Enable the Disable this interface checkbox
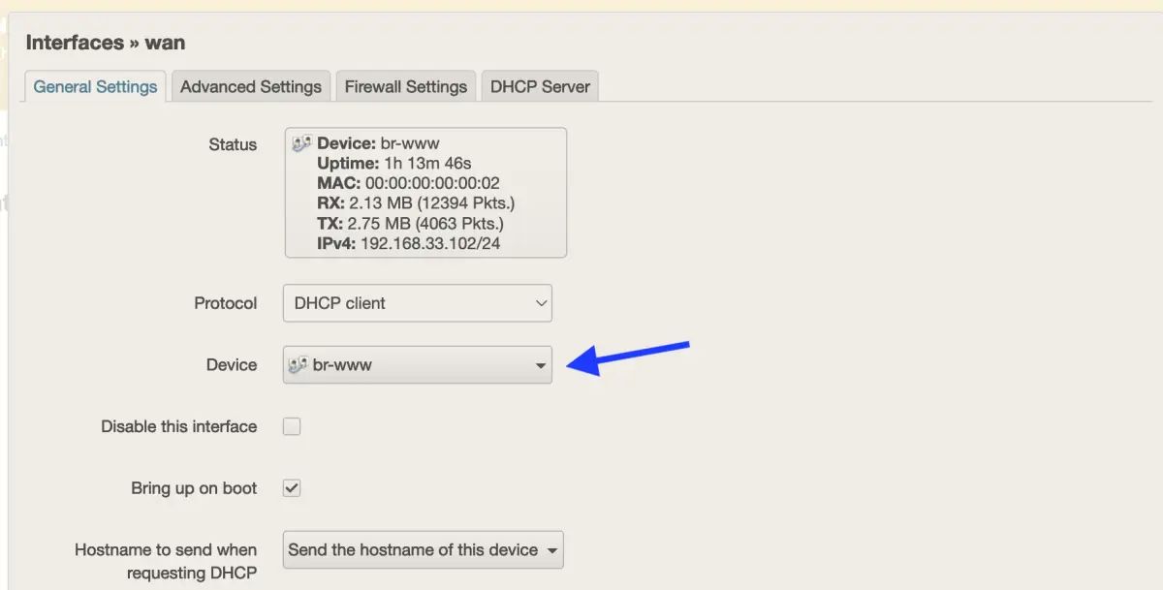This screenshot has width=1163, height=590. click(291, 426)
